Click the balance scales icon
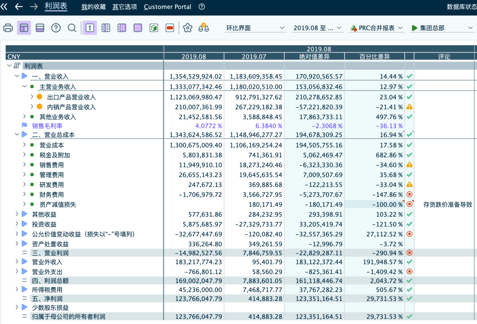The image size is (477, 324). coord(204,28)
